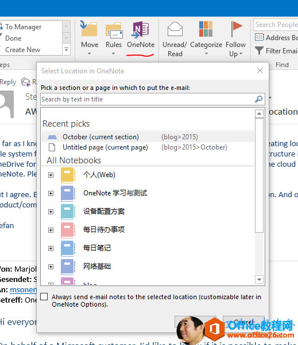Click the Filter Email funnel icon
The height and width of the screenshot is (345, 298).
[259, 50]
